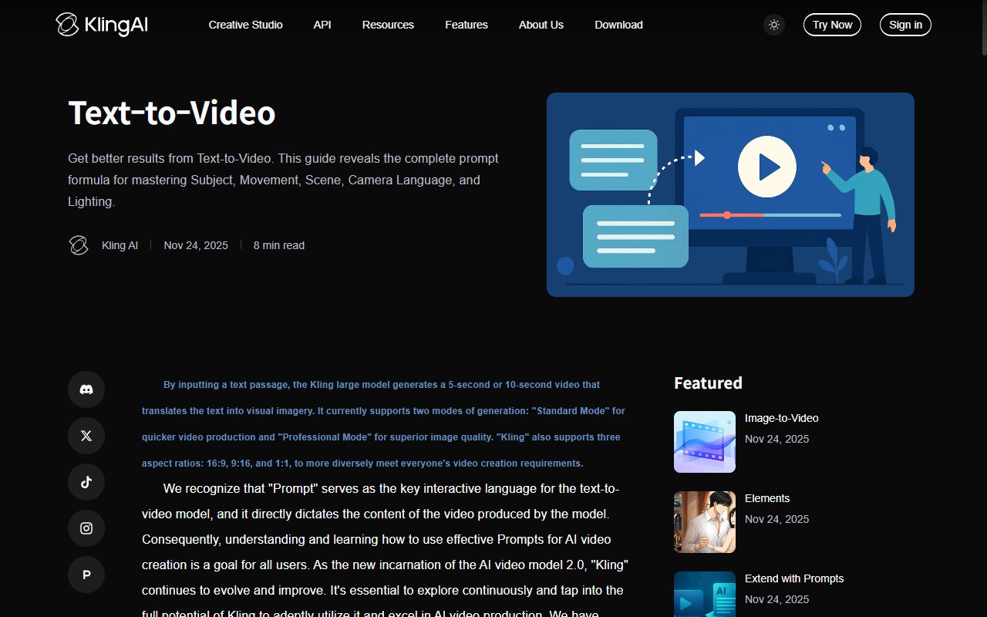Open the Creative Studio menu
The width and height of the screenshot is (987, 617).
point(245,25)
